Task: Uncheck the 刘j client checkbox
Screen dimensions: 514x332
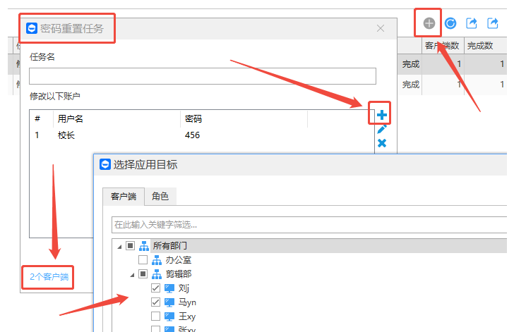Action: pyautogui.click(x=156, y=288)
